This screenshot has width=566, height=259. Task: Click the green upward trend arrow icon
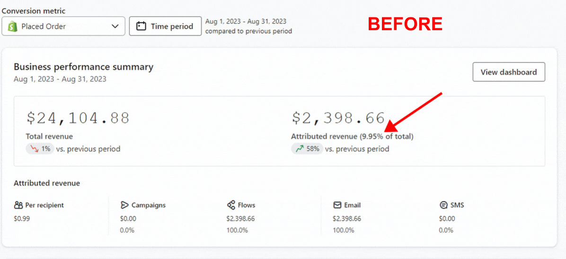click(x=300, y=148)
